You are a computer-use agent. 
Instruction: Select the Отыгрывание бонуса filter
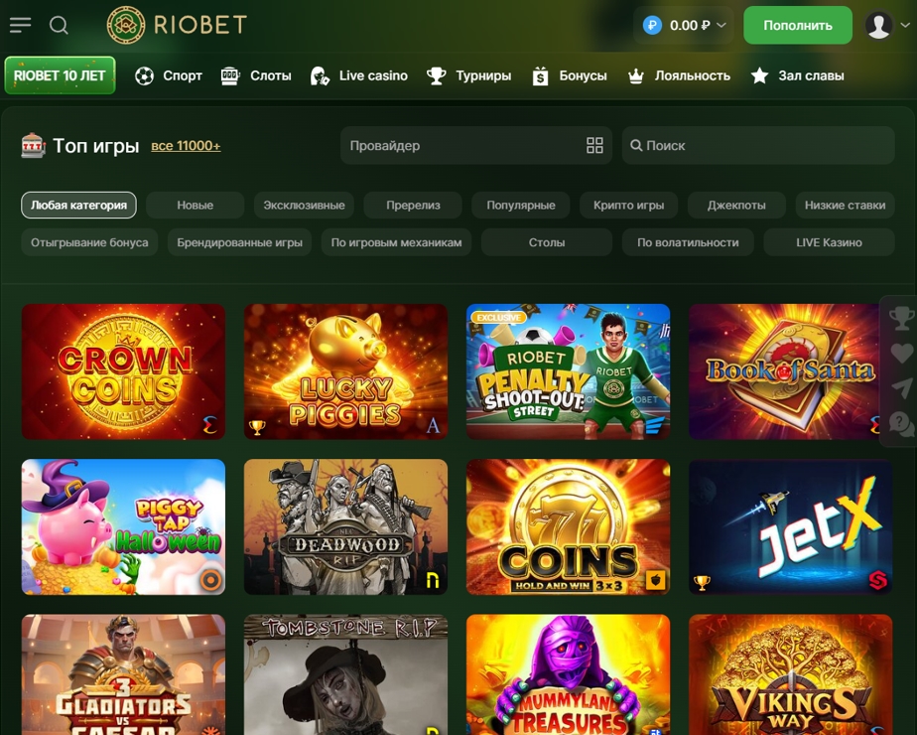[x=89, y=242]
